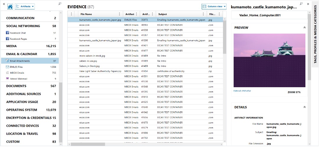Go to the Home icon
Viewport: 319px width, 147px height.
[10, 6]
